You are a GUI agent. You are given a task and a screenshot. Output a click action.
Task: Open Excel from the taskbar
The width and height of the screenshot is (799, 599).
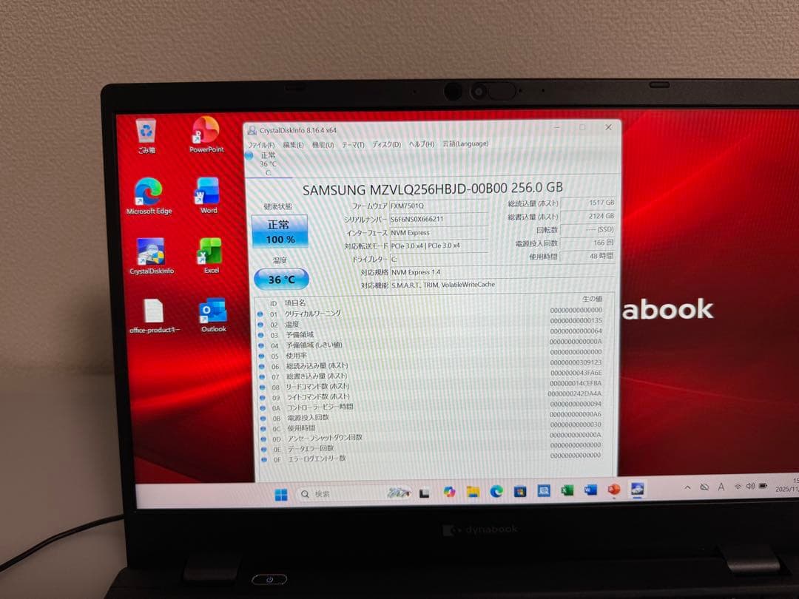point(567,490)
